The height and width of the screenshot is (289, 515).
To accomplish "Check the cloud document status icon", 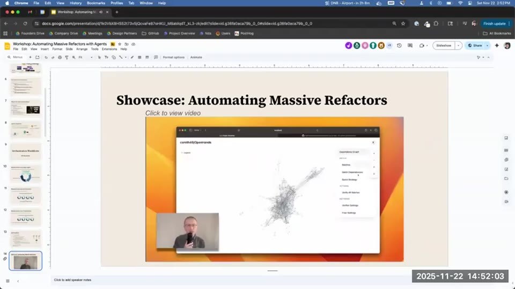I will point(134,44).
